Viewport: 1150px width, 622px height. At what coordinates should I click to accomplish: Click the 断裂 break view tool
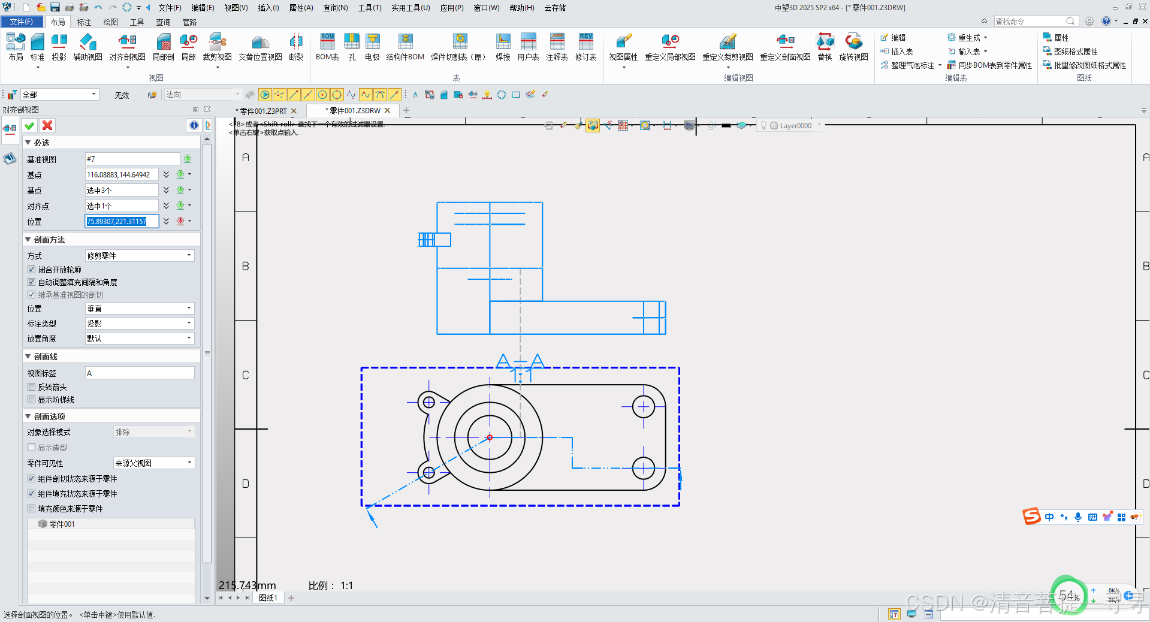coord(296,47)
